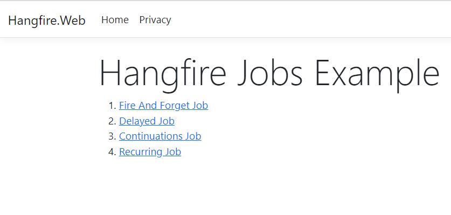
Task: Trigger the Delayed Job link
Action: pyautogui.click(x=147, y=121)
